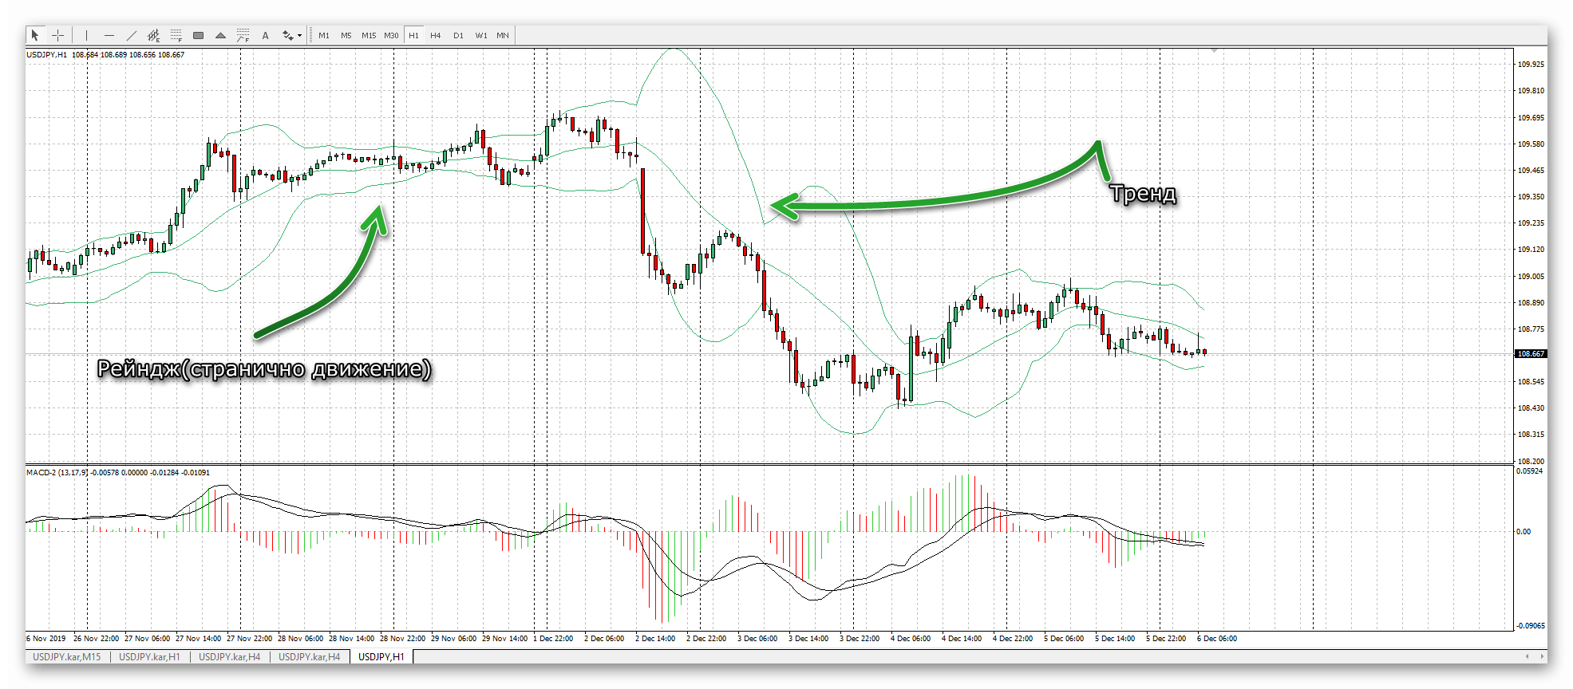Image resolution: width=1573 pixels, height=689 pixels.
Task: Choose the diagonal trendline tool
Action: click(x=131, y=35)
